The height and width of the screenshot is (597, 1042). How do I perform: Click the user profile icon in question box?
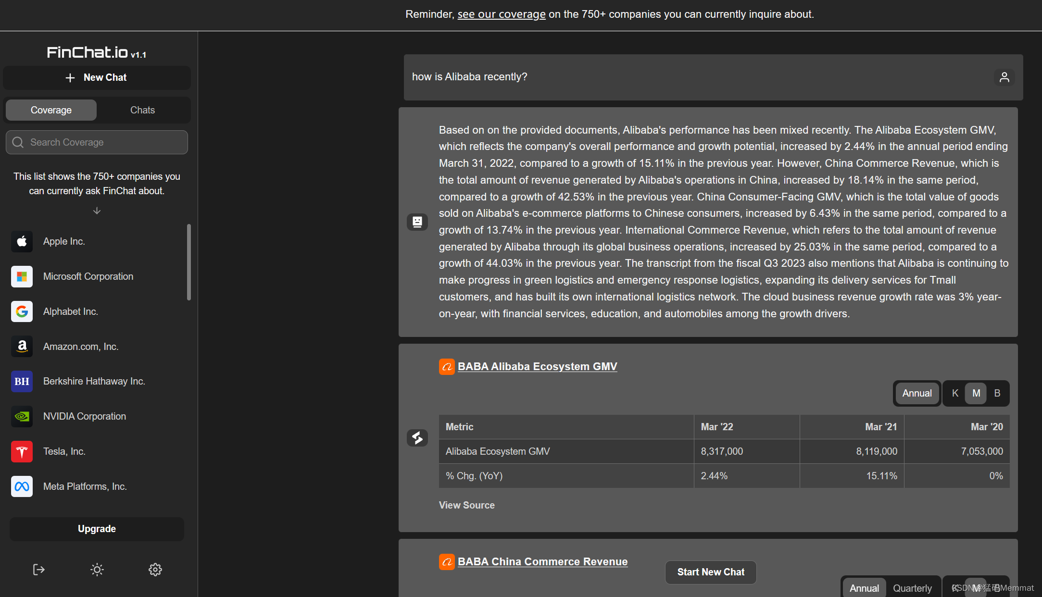pos(1004,77)
